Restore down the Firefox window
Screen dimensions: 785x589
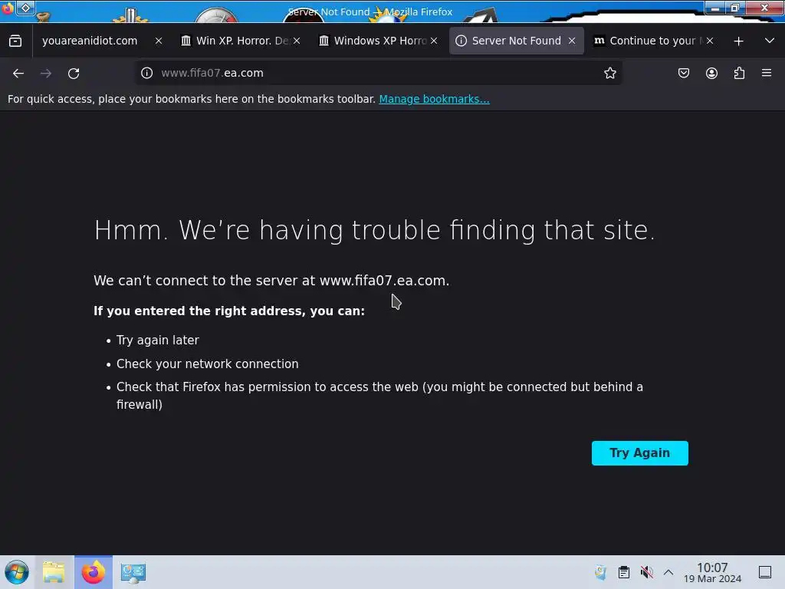735,8
